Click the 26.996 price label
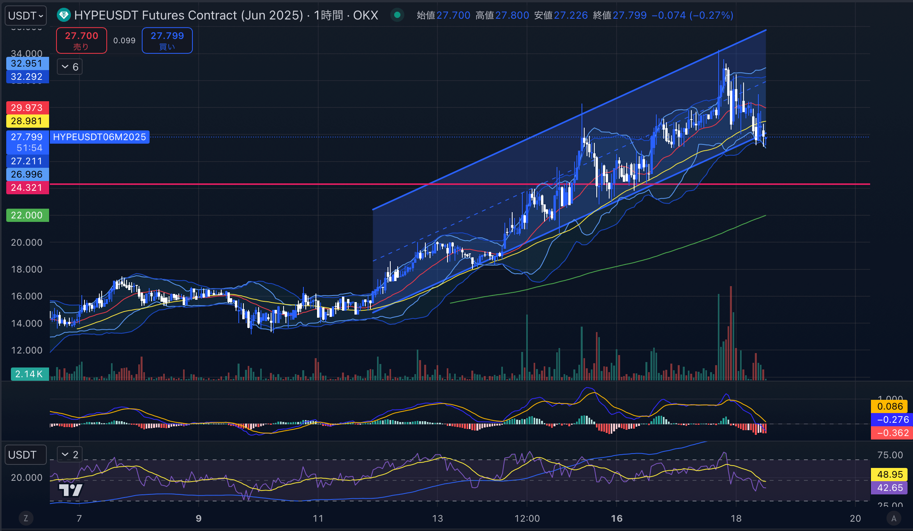The width and height of the screenshot is (913, 531). [x=27, y=174]
